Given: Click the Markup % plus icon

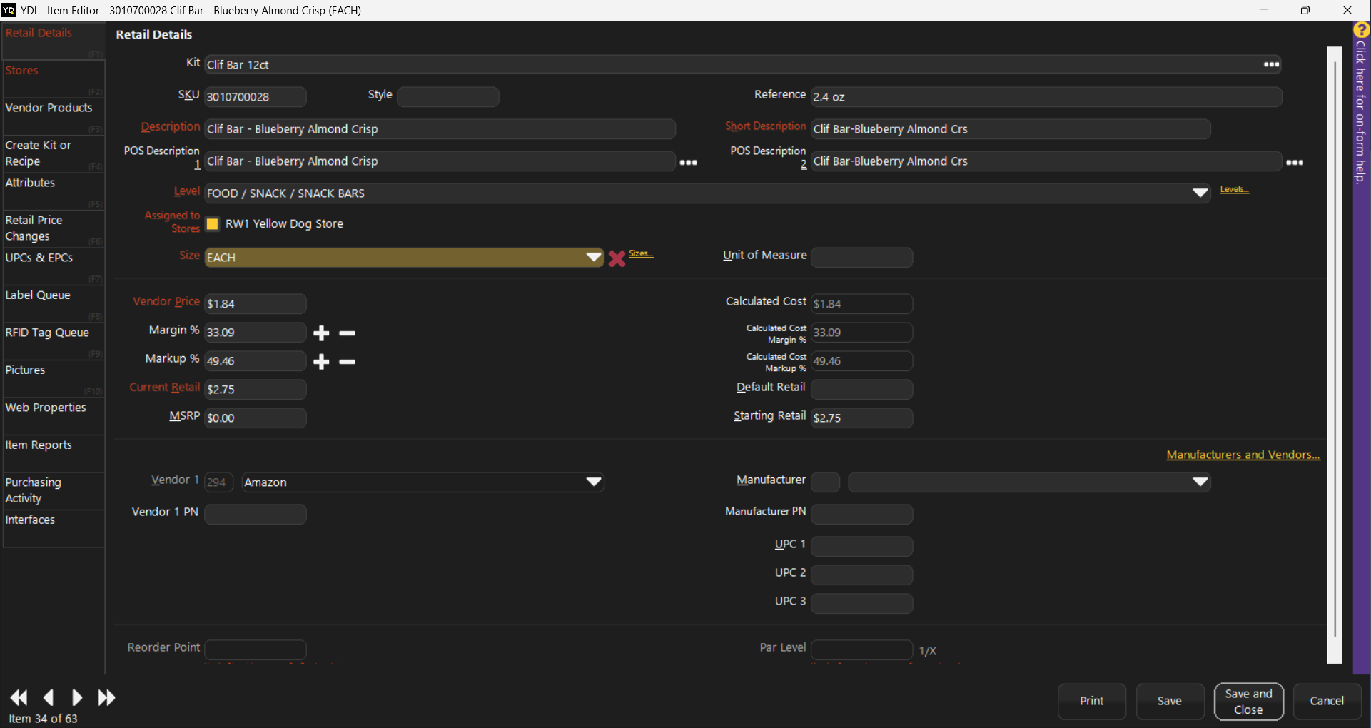Looking at the screenshot, I should [321, 361].
